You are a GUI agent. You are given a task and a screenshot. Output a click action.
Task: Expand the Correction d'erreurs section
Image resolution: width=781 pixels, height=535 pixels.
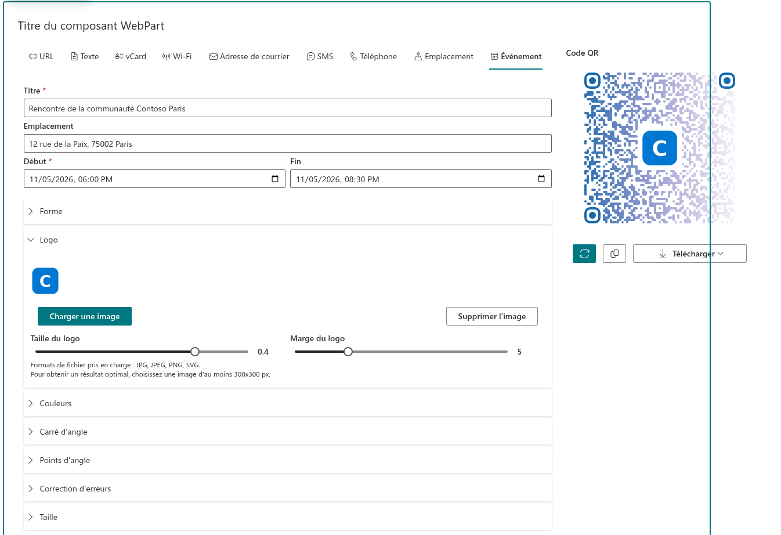click(x=288, y=489)
